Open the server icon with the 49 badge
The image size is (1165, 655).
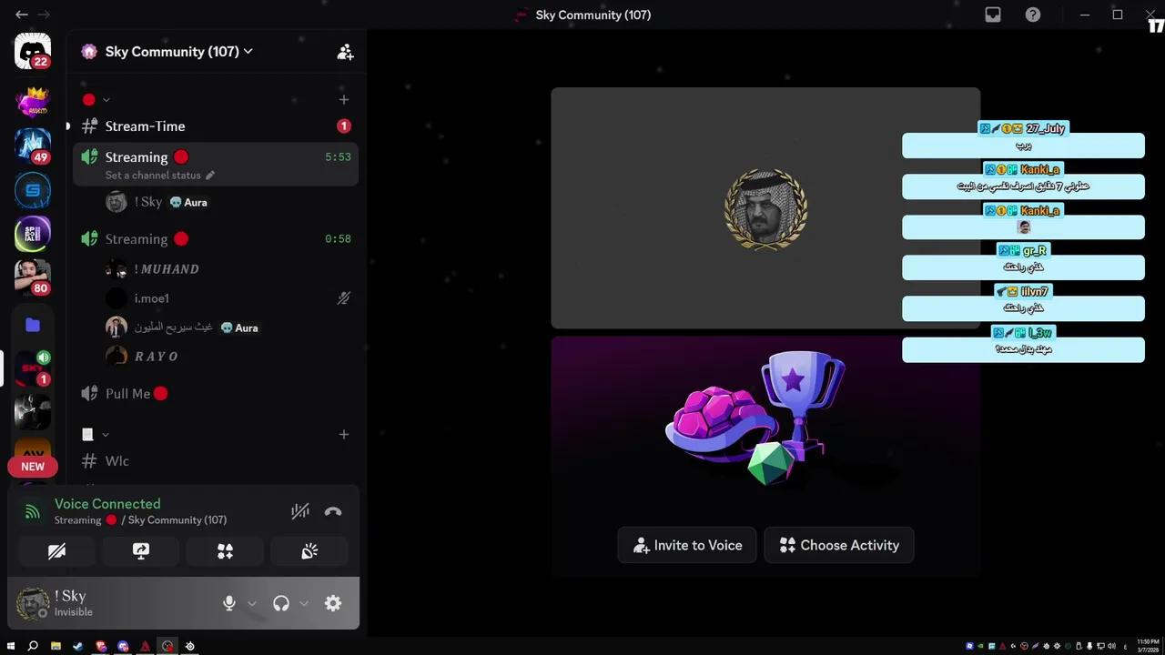click(x=33, y=146)
